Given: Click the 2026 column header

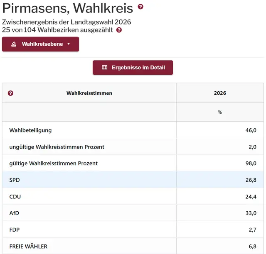Looking at the screenshot, I should [x=220, y=93].
